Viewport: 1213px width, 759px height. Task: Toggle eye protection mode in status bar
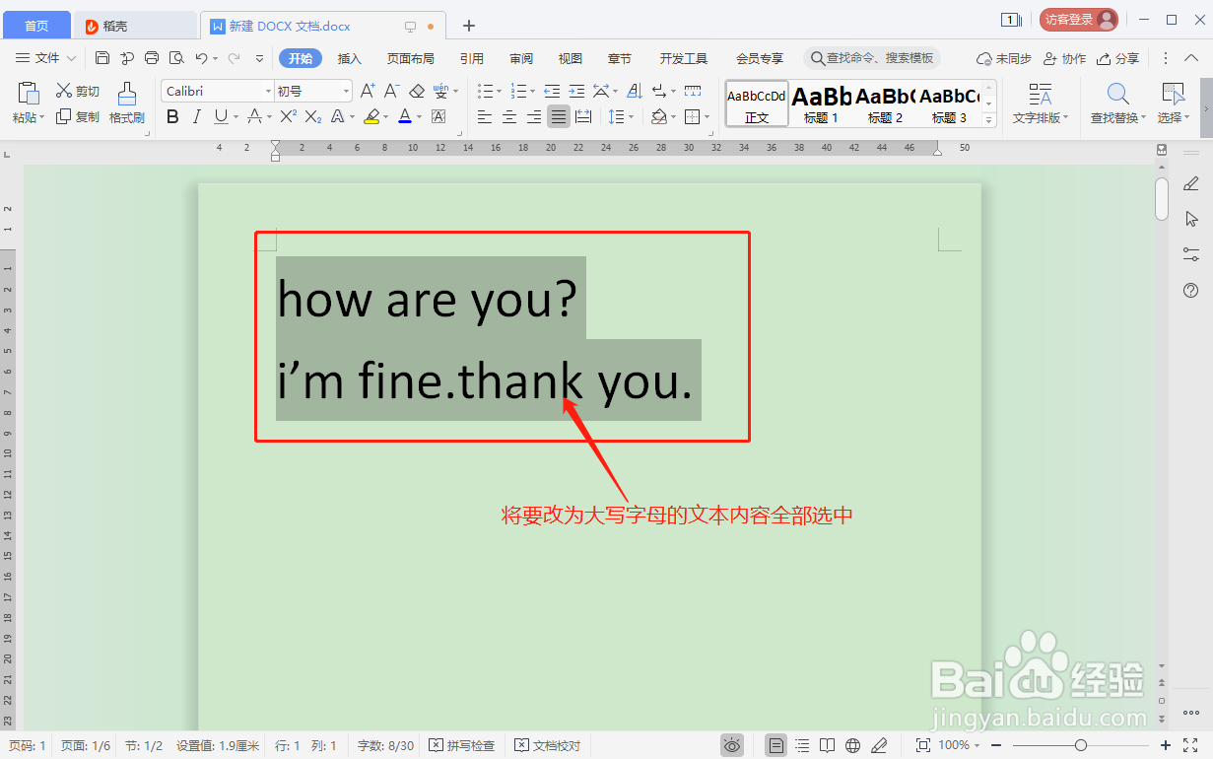[732, 746]
